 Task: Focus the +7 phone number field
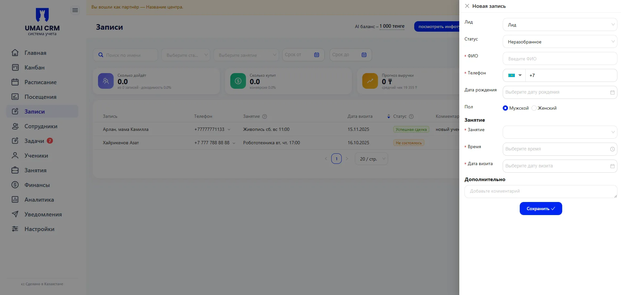point(571,75)
